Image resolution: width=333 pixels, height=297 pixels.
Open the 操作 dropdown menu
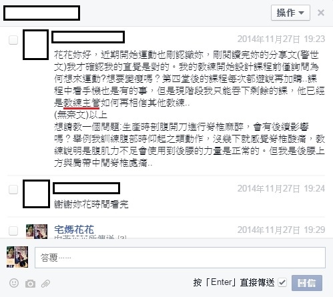[290, 13]
